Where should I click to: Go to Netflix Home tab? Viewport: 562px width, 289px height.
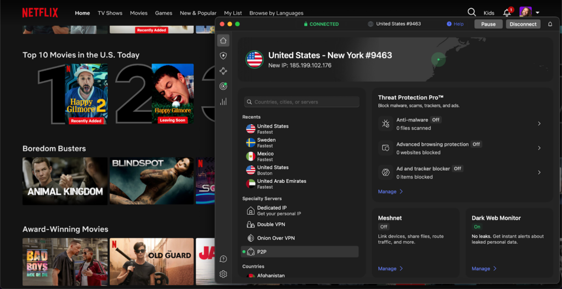click(82, 13)
